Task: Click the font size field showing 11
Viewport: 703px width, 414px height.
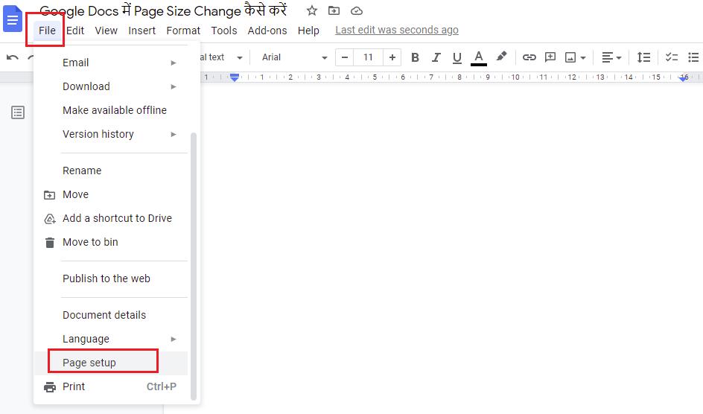Action: coord(368,57)
